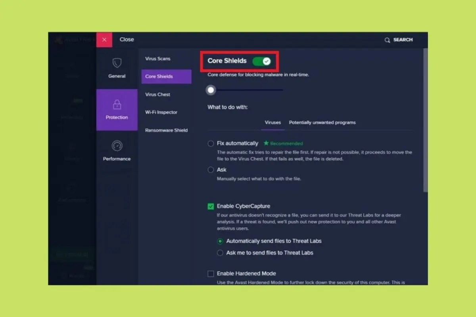Screen dimensions: 476x317
Task: Uncheck Enable CyberCapture checkbox
Action: point(211,206)
